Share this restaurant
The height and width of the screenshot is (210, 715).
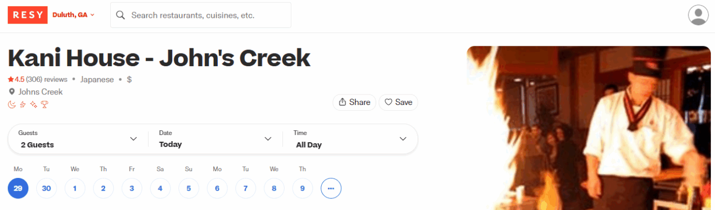point(354,102)
